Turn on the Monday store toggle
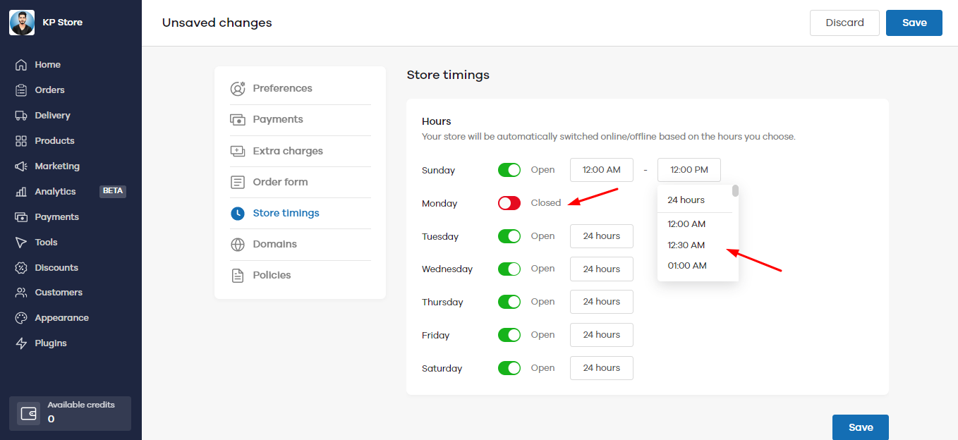Viewport: 958px width, 440px height. [x=509, y=203]
